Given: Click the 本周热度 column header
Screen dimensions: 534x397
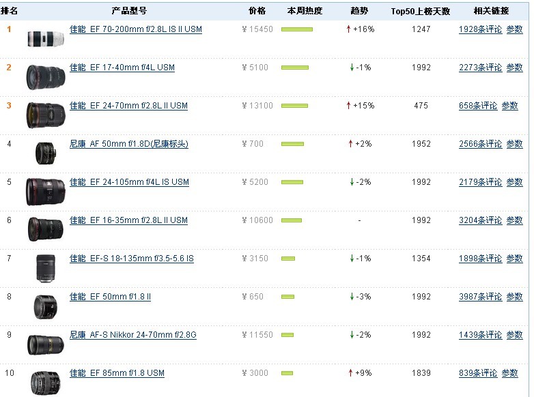Looking at the screenshot, I should click(x=305, y=11).
